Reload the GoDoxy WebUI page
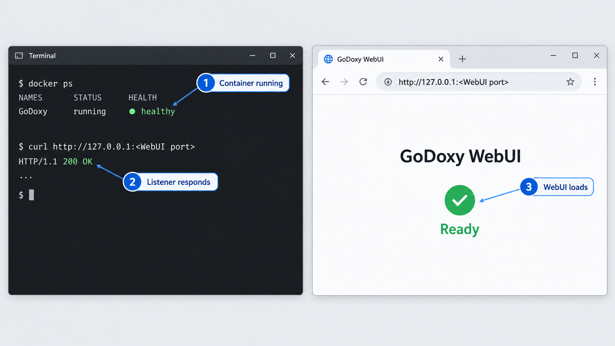Image resolution: width=615 pixels, height=346 pixels. (363, 82)
